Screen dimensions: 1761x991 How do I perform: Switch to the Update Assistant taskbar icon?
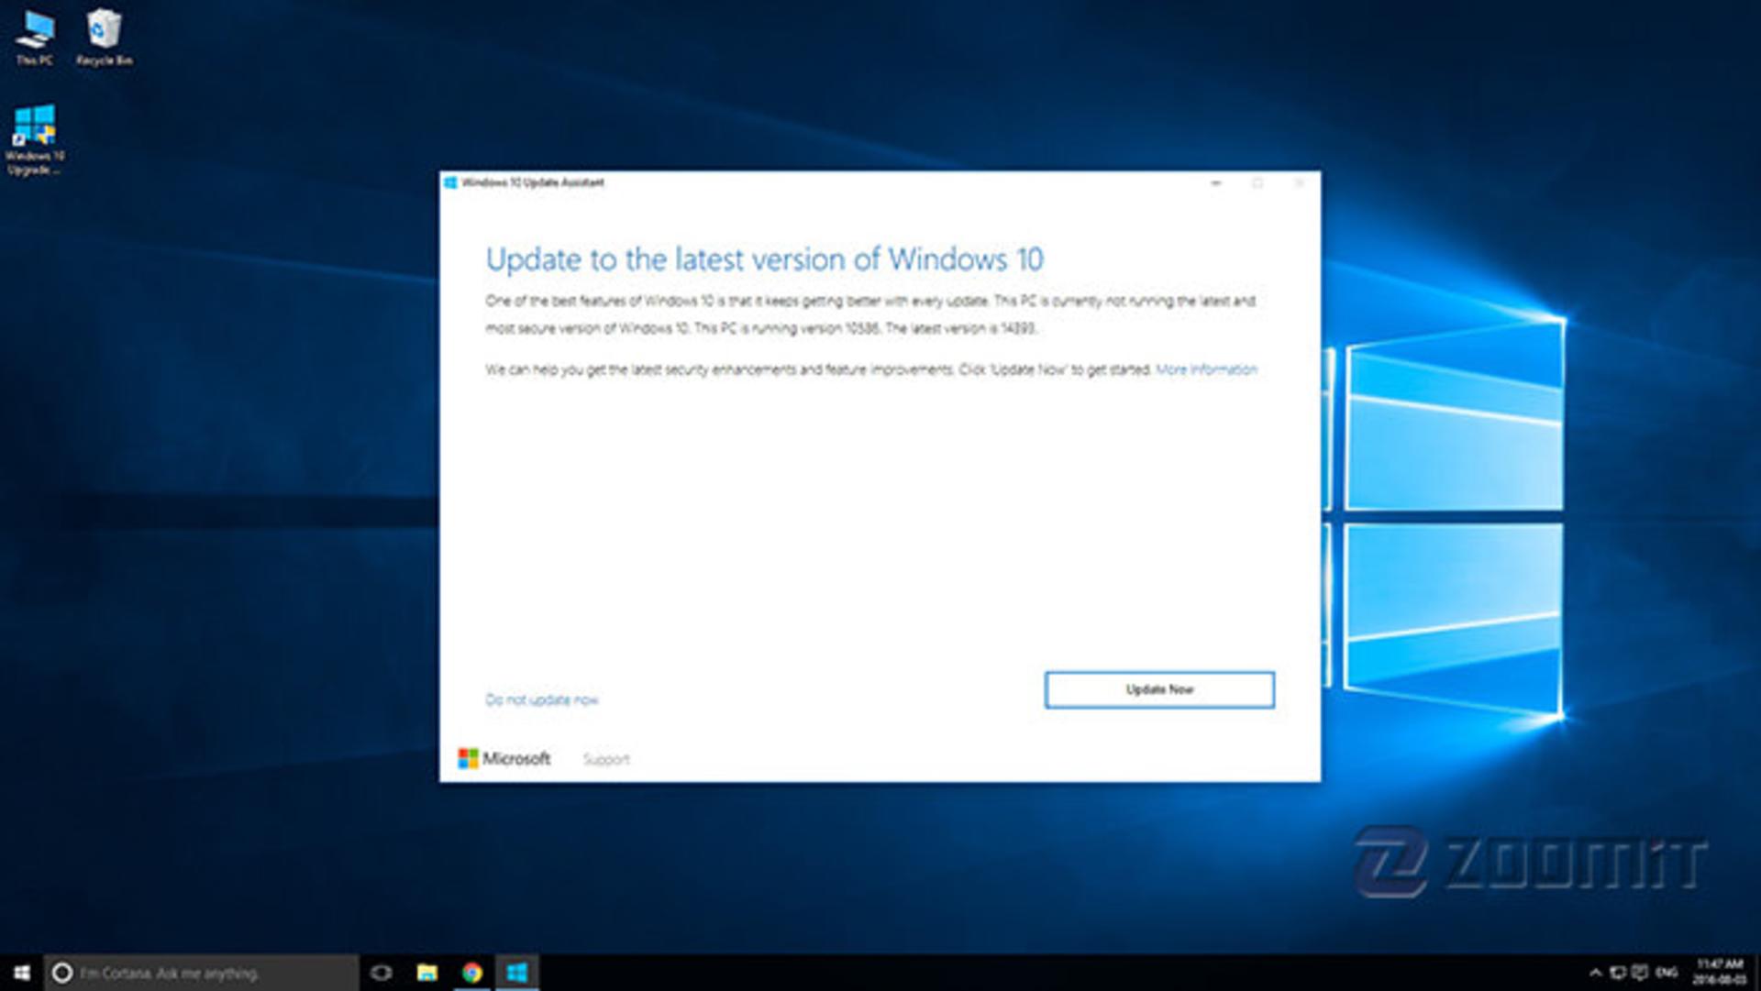point(517,973)
